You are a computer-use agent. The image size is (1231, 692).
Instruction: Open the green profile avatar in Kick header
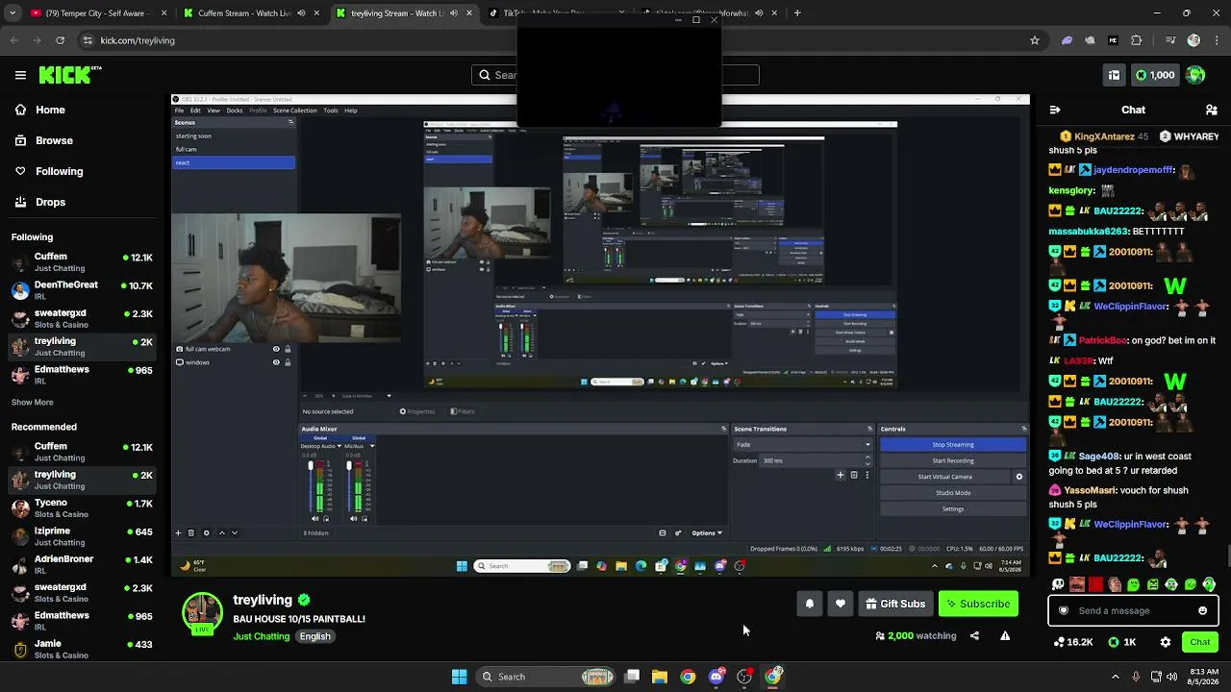pos(1195,75)
